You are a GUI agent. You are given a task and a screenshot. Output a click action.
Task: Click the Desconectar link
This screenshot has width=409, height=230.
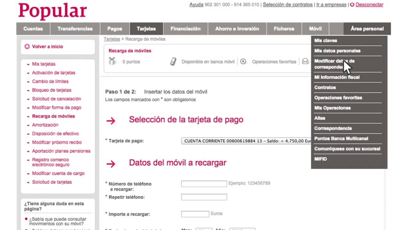click(x=369, y=5)
